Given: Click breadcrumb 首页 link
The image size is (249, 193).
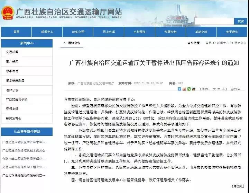Looking at the screenshot, I should point(209,43).
